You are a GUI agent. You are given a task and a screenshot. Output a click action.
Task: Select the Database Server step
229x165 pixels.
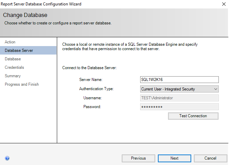(x=28, y=50)
